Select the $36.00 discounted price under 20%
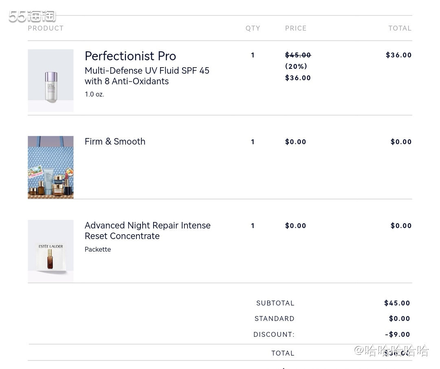The height and width of the screenshot is (369, 440). point(298,78)
